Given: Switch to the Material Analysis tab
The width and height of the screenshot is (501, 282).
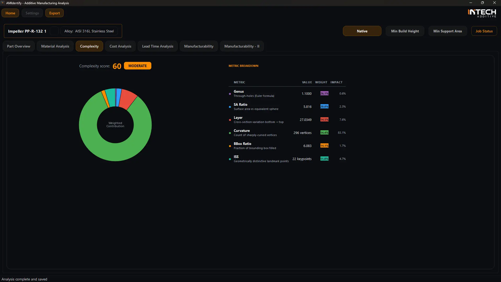Looking at the screenshot, I should (55, 46).
